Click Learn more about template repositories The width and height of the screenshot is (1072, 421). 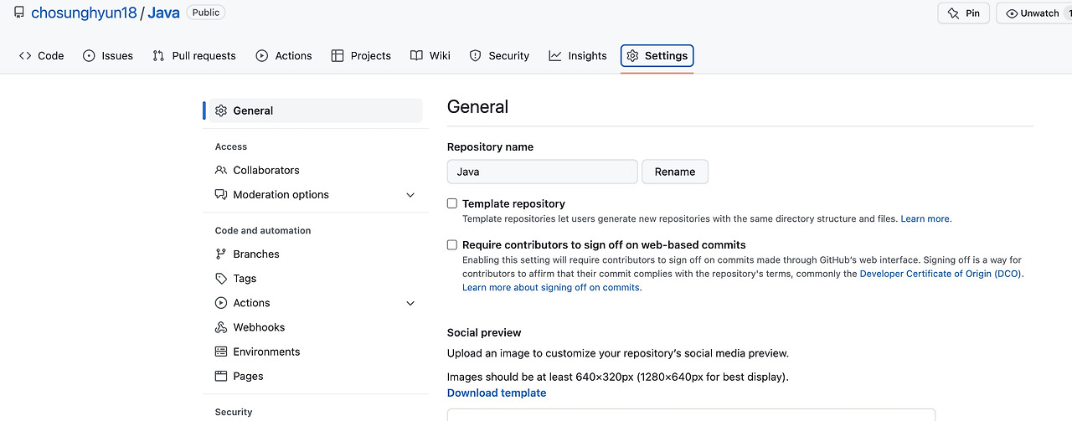[925, 218]
